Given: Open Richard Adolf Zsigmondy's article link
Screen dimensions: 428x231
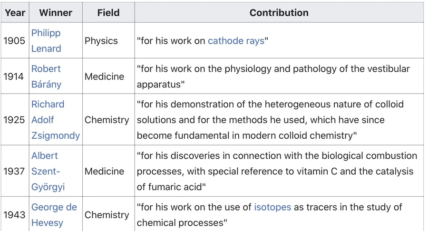Looking at the screenshot, I should pos(55,120).
